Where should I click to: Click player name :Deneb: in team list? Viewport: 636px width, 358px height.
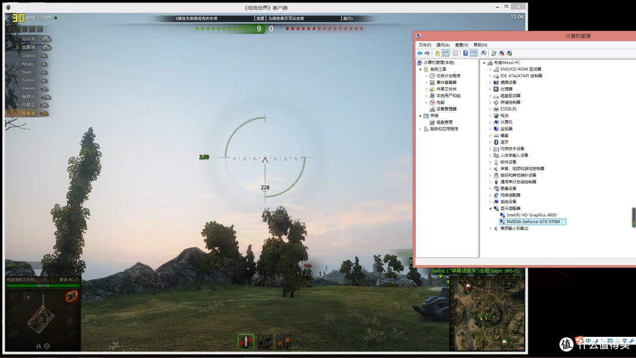[x=29, y=88]
